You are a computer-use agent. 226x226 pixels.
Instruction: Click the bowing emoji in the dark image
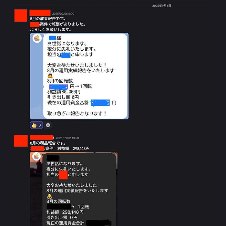coord(49,196)
